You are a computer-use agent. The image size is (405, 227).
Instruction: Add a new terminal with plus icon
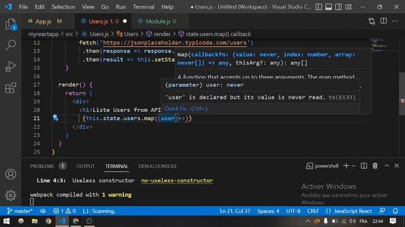[346, 166]
